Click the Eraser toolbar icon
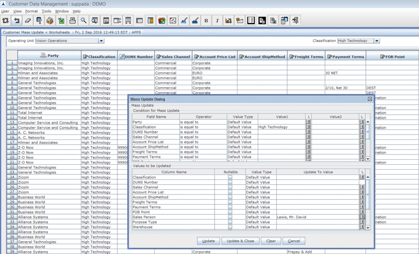The image size is (419, 254). (x=27, y=20)
